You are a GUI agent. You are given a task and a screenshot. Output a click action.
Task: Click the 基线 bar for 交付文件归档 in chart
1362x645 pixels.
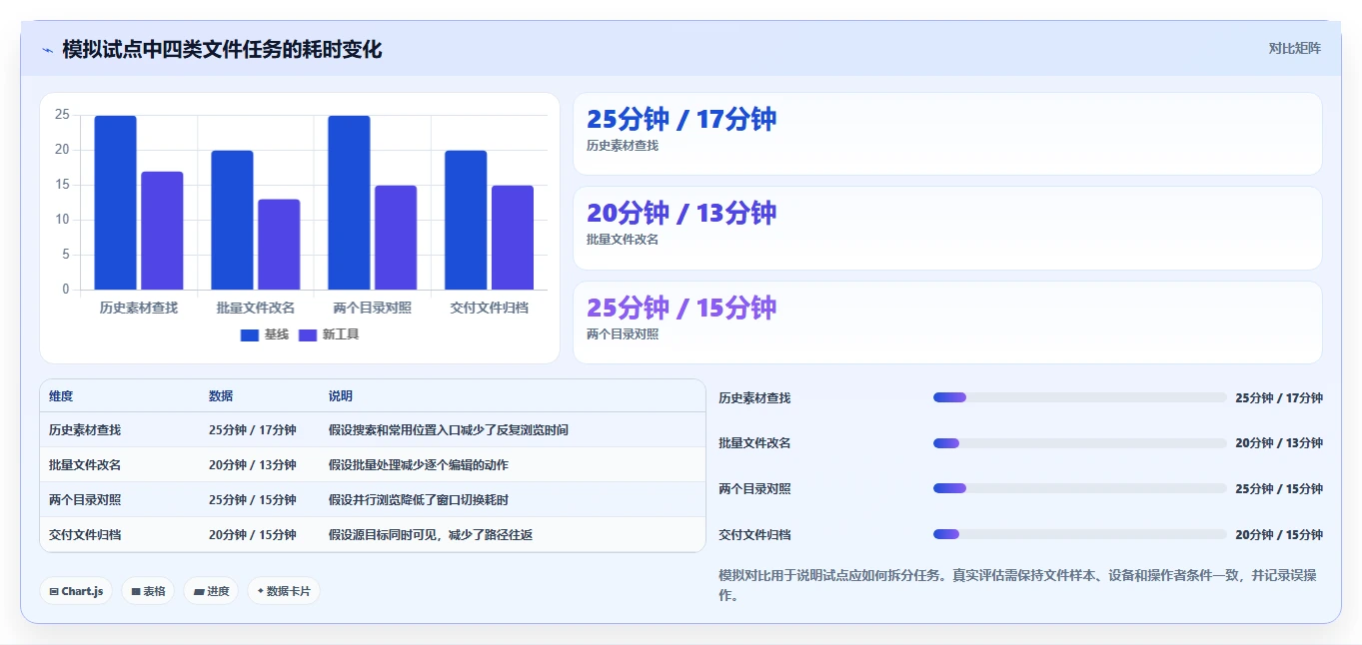click(466, 220)
